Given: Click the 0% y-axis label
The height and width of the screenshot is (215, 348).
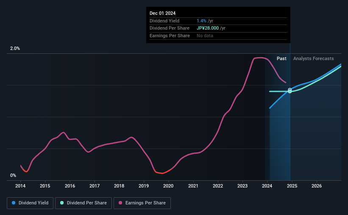Looking at the screenshot, I should pos(13,175).
